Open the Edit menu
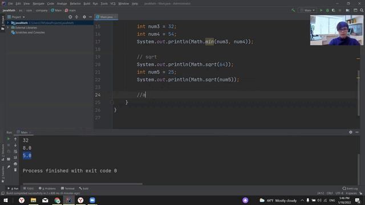Viewport: 365px width, 205px height. click(x=18, y=3)
